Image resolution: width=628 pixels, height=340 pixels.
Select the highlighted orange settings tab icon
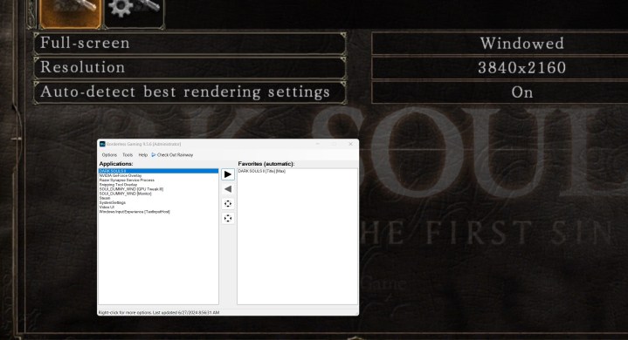71,13
